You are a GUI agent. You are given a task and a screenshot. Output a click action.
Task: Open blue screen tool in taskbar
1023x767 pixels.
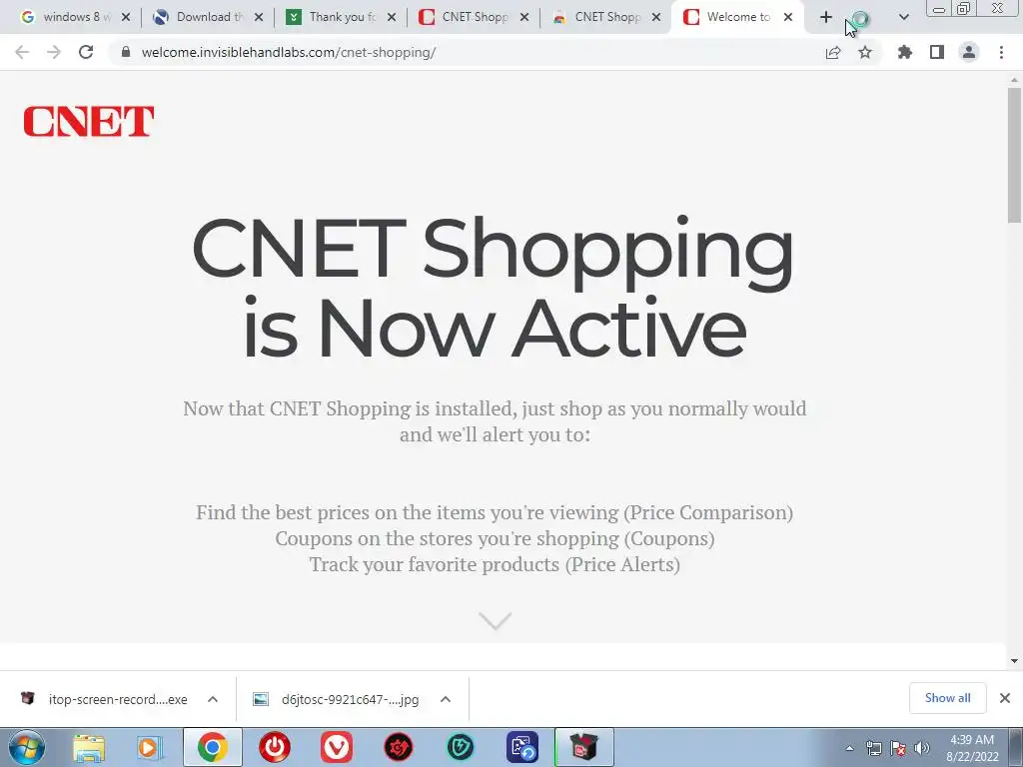(522, 747)
